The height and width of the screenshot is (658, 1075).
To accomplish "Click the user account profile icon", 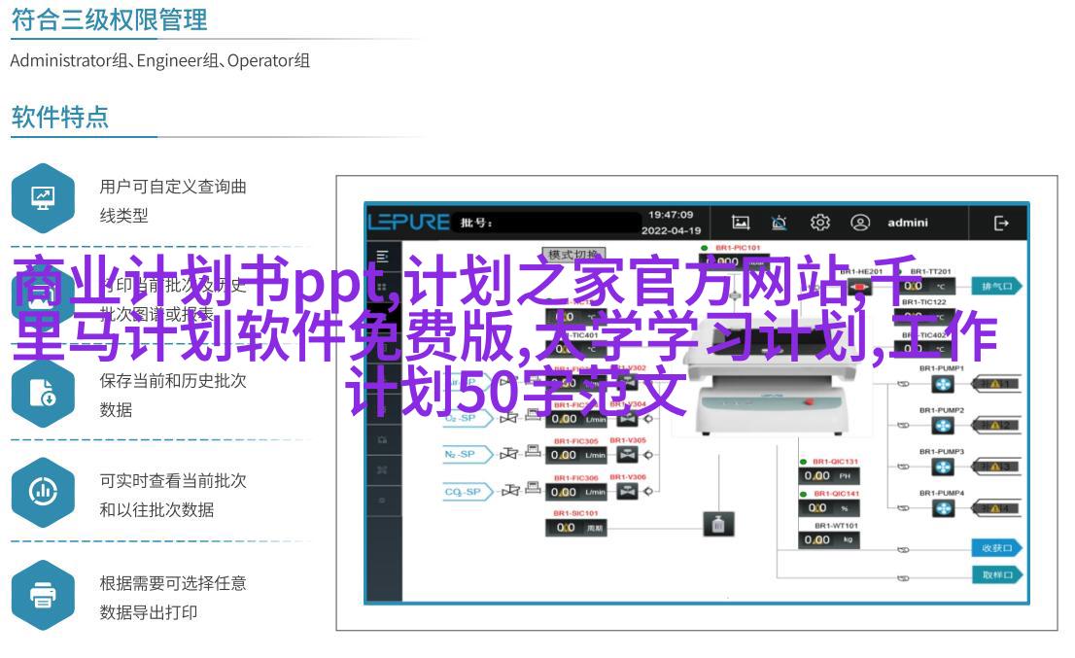I will [860, 223].
